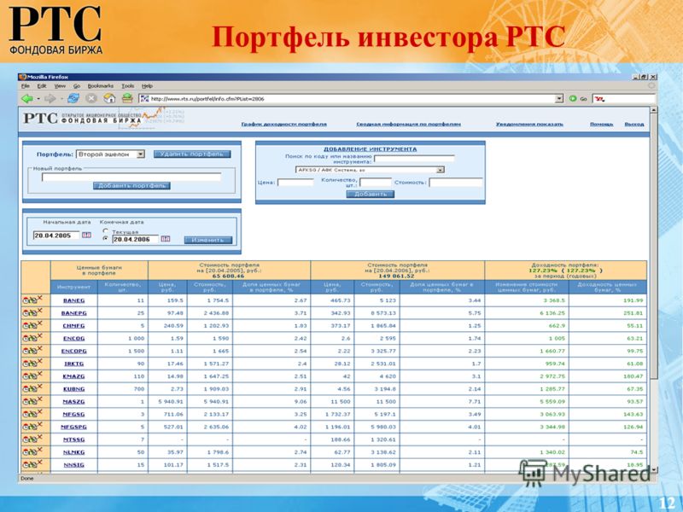The width and height of the screenshot is (683, 512).
Task: Go back with the green Back arrow
Action: click(x=27, y=99)
